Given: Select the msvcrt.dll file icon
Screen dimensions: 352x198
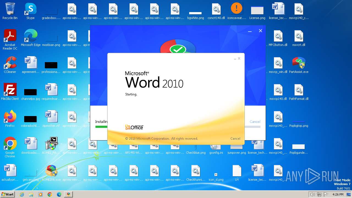Looking at the screenshot, I should coord(299,38).
